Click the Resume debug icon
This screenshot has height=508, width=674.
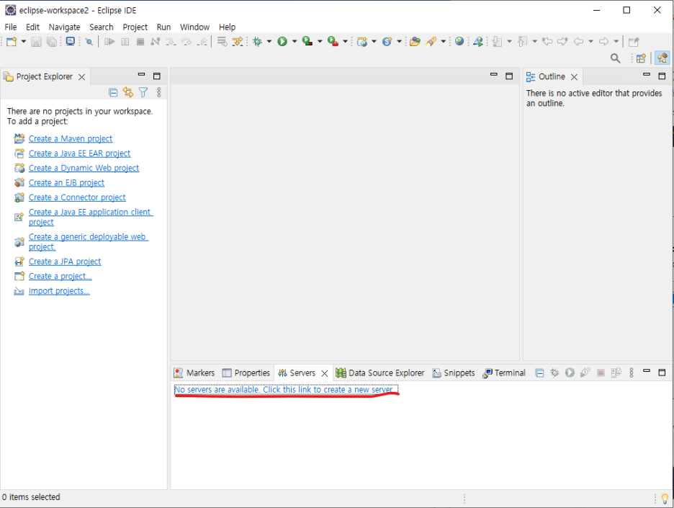[109, 42]
